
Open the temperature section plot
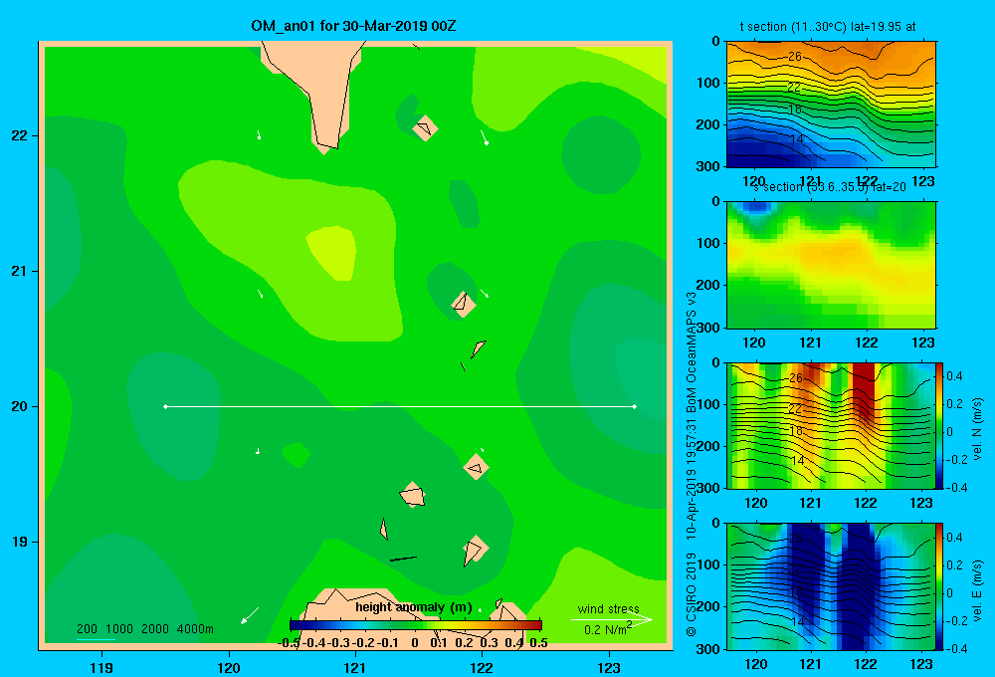point(831,105)
